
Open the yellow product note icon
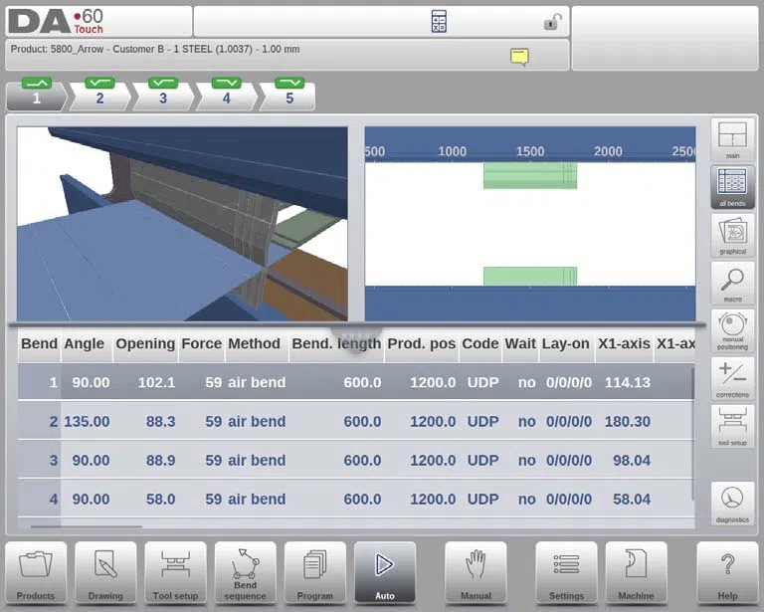[x=519, y=57]
